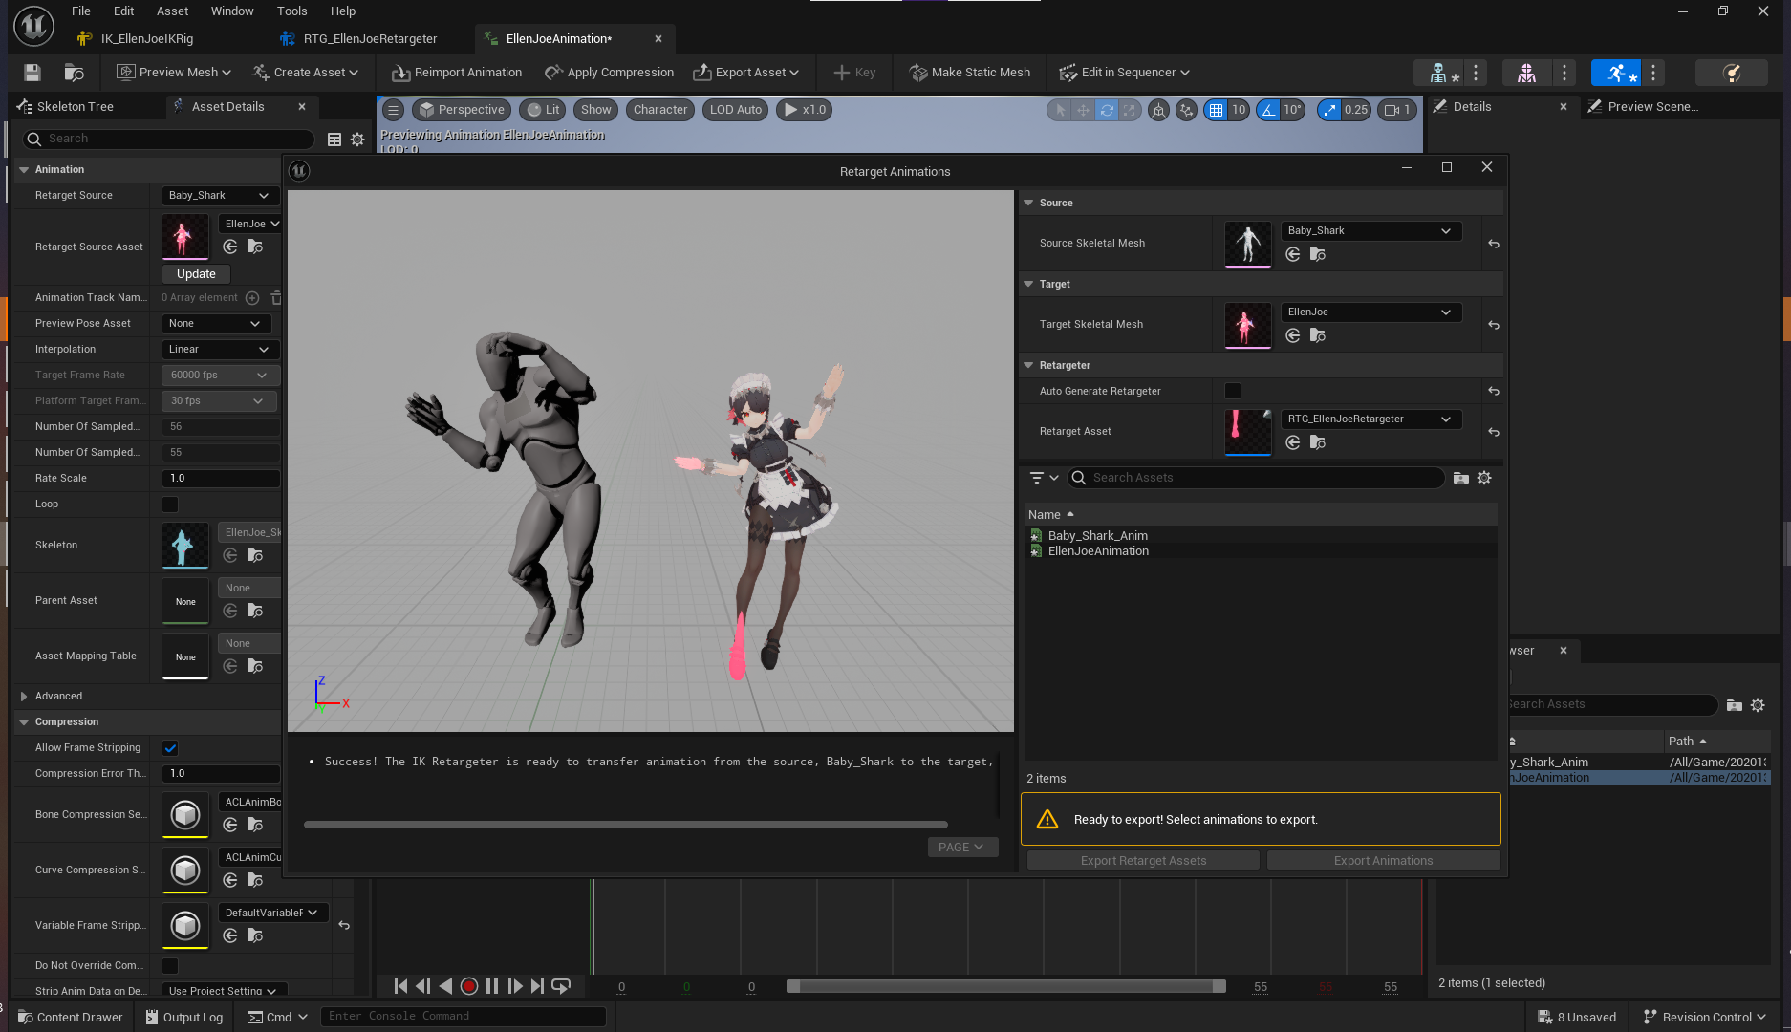Toggle scale snapping icon

(1329, 110)
